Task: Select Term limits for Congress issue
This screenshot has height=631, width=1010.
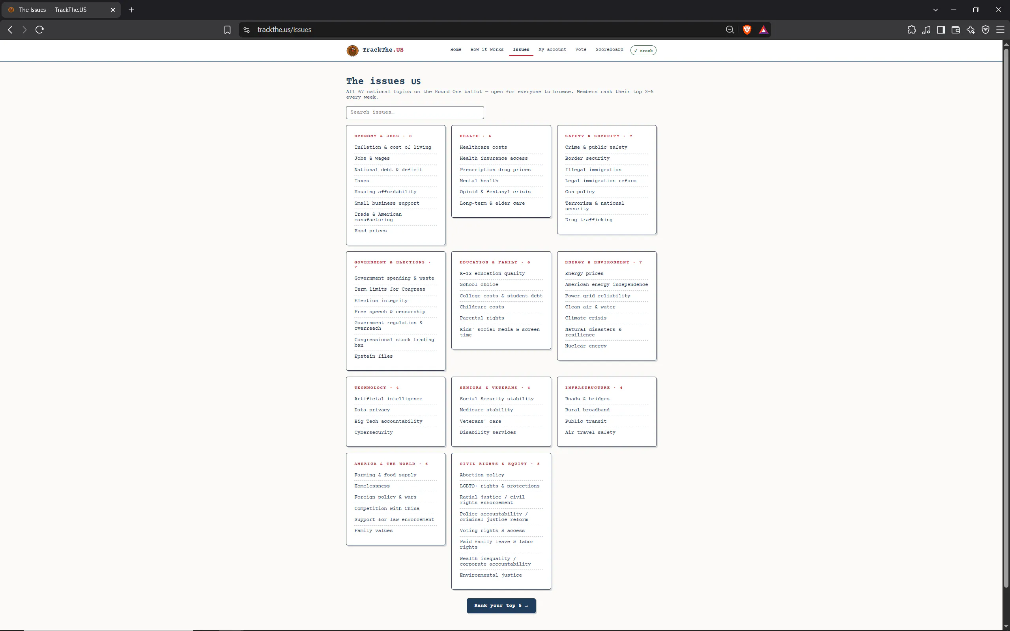Action: tap(390, 289)
